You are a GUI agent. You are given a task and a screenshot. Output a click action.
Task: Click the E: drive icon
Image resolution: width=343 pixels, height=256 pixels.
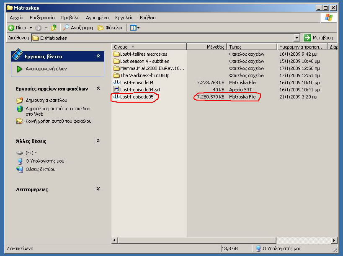[20, 153]
